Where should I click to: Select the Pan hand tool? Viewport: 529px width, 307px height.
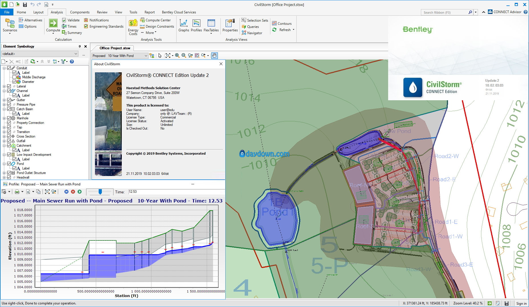(214, 56)
